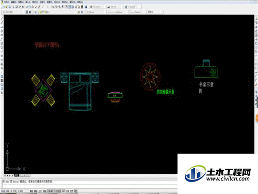Click the Help icon in standard toolbar
The height and width of the screenshot is (194, 258).
86,7
